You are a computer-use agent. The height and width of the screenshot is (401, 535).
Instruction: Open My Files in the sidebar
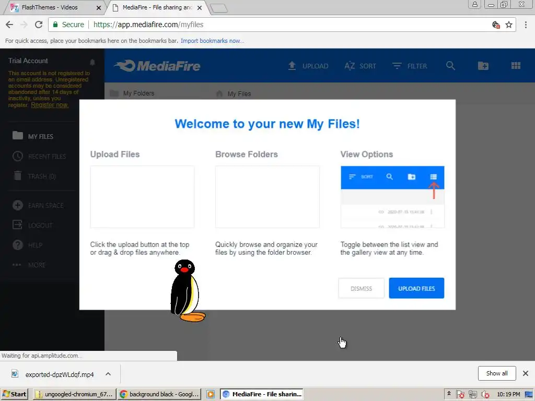(x=33, y=136)
